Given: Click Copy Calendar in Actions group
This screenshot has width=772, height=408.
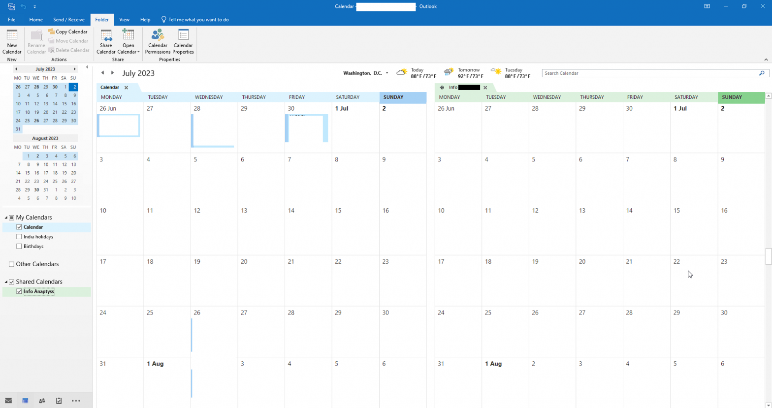Looking at the screenshot, I should [68, 31].
